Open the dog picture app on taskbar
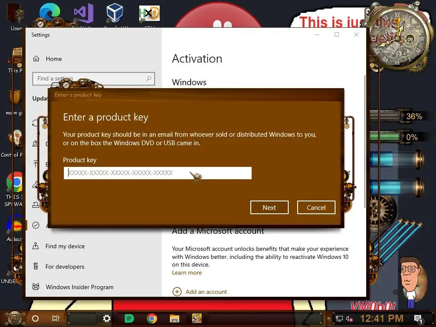 (x=197, y=318)
